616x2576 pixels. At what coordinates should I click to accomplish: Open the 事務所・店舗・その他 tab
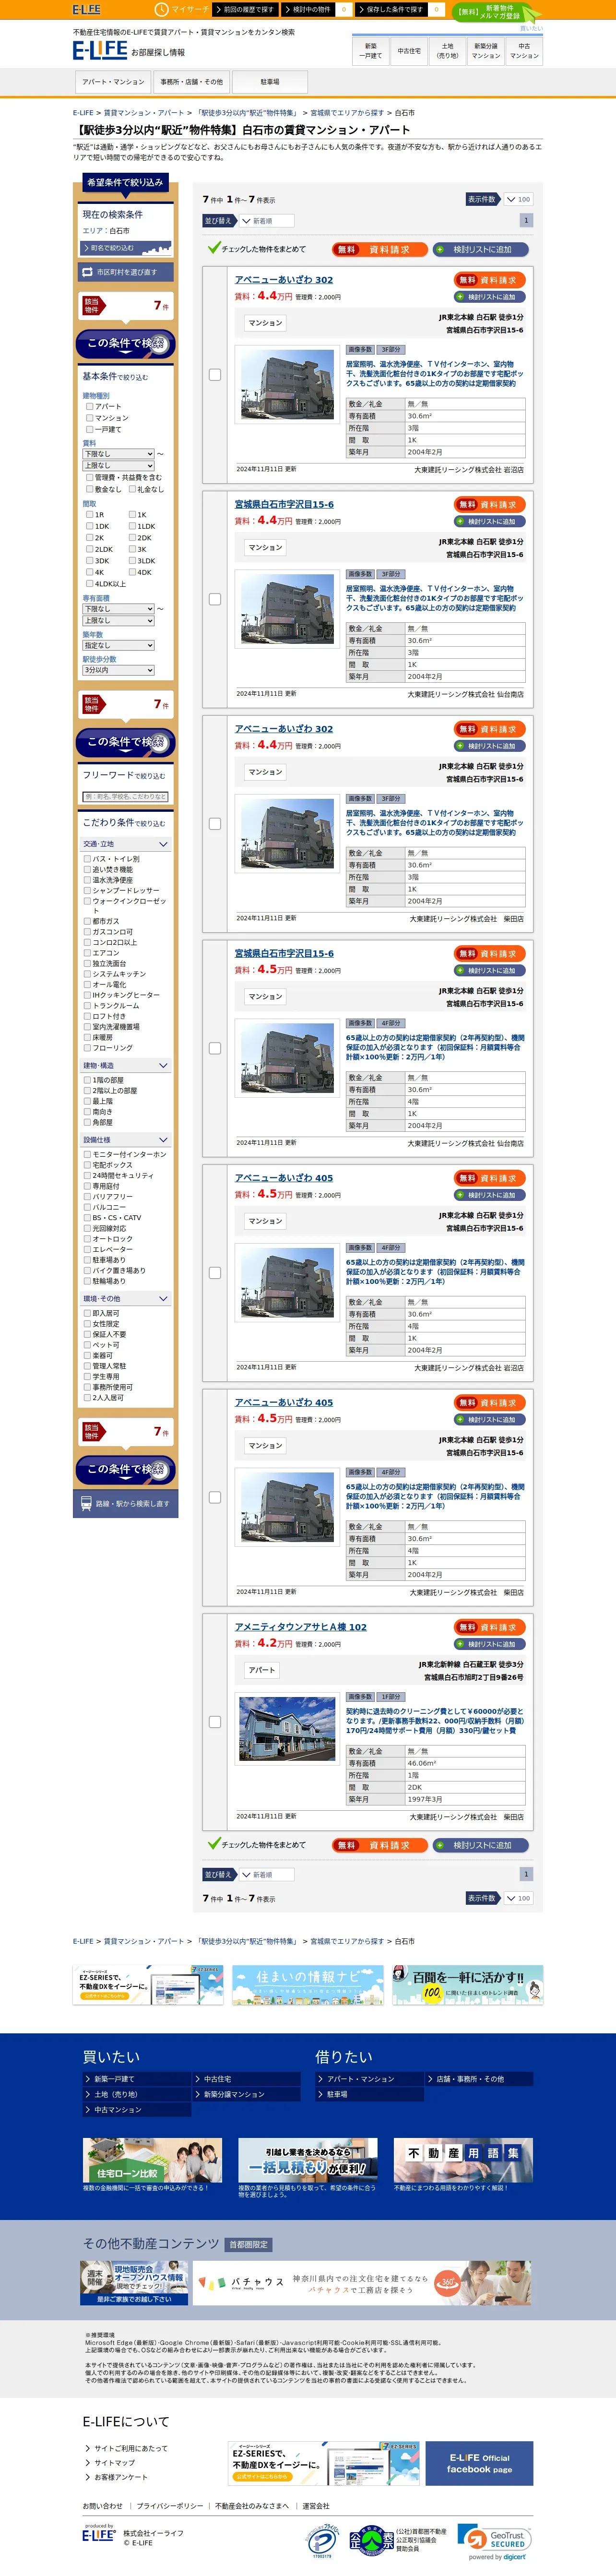coord(192,82)
